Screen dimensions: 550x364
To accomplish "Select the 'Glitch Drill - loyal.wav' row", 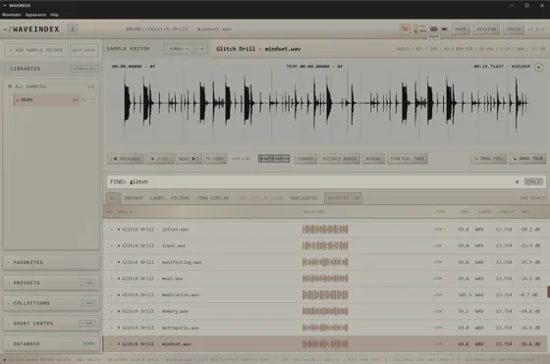I will tap(326, 245).
